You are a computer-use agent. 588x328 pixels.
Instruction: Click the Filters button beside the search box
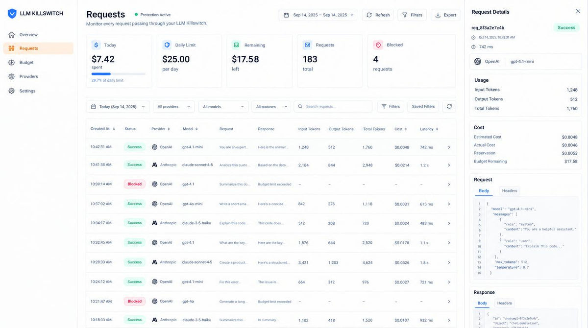click(x=391, y=107)
